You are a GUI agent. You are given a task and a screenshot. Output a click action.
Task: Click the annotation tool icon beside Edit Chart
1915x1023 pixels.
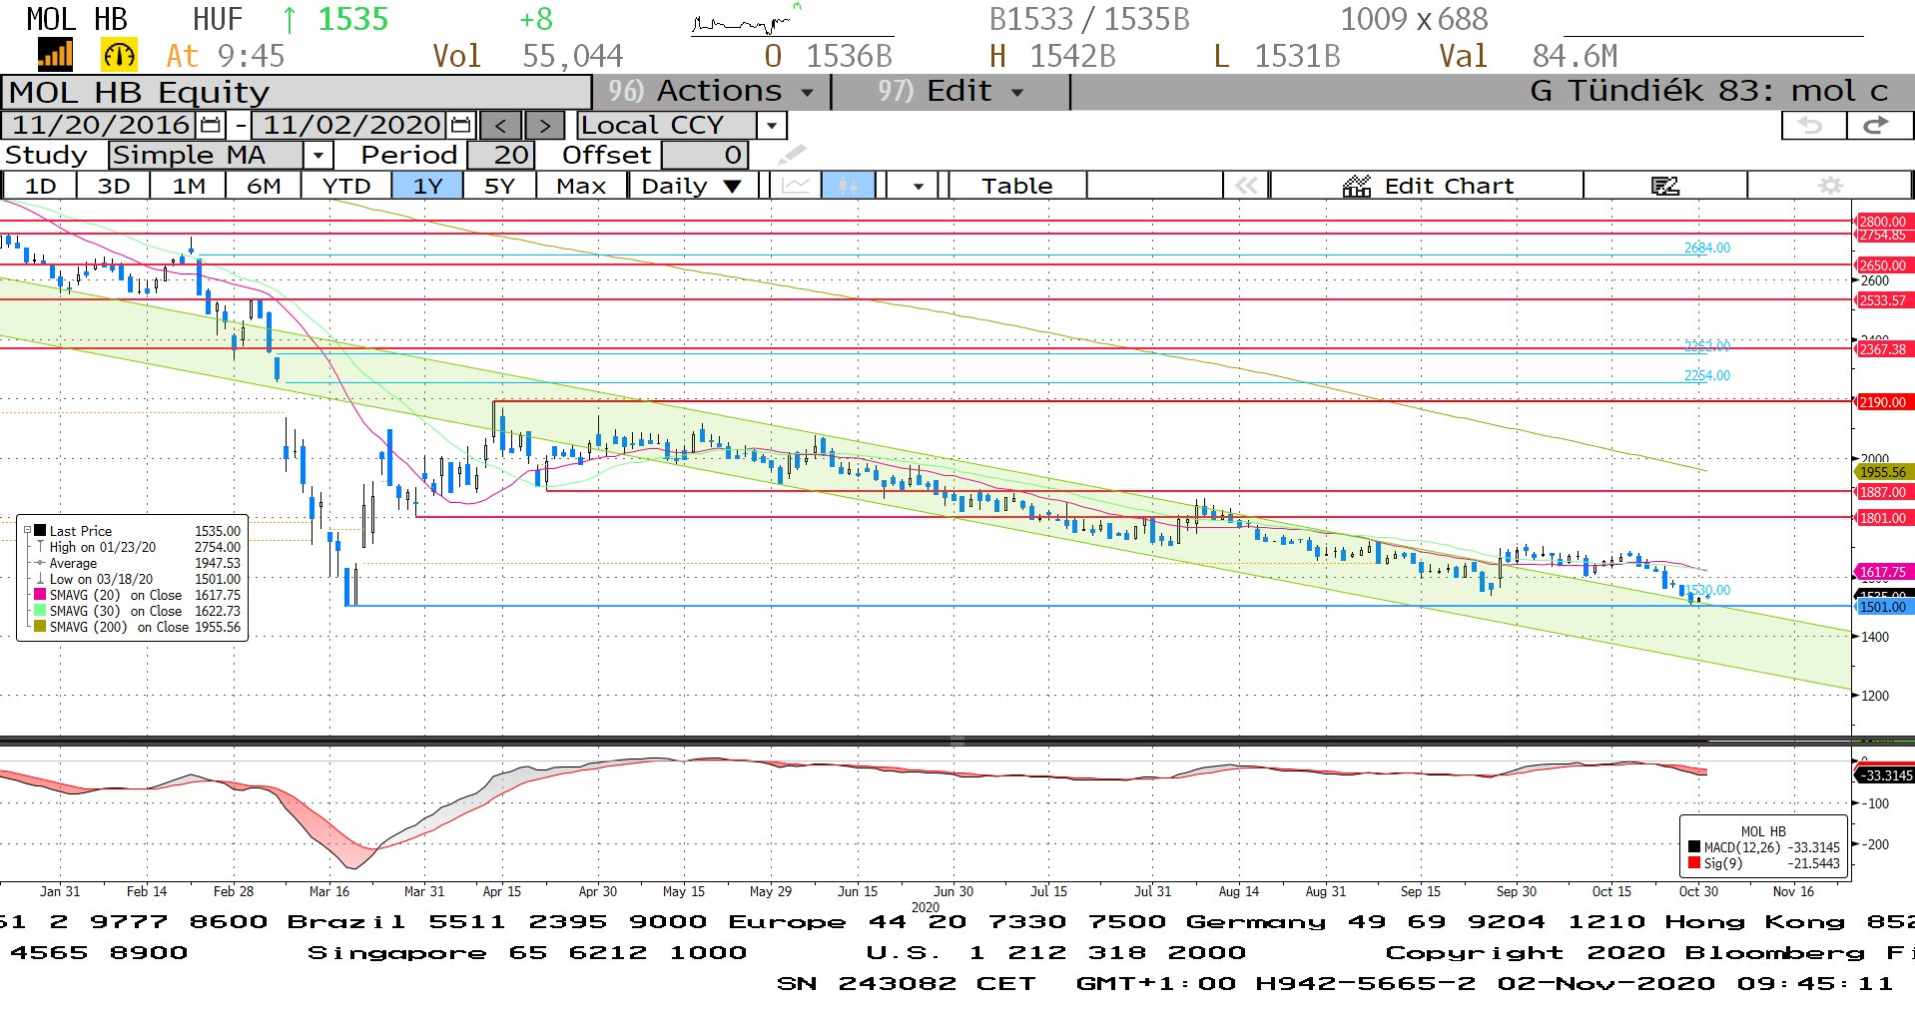pos(1664,186)
